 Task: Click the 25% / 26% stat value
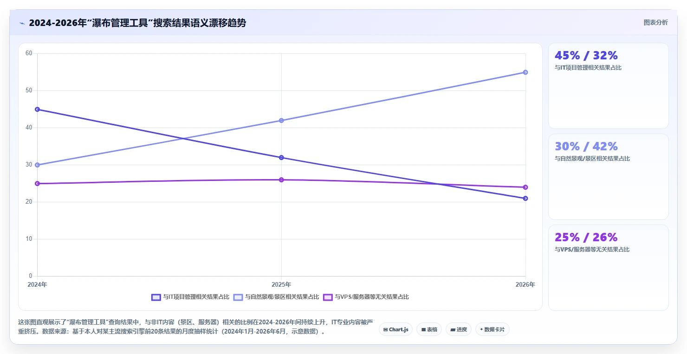(x=586, y=238)
